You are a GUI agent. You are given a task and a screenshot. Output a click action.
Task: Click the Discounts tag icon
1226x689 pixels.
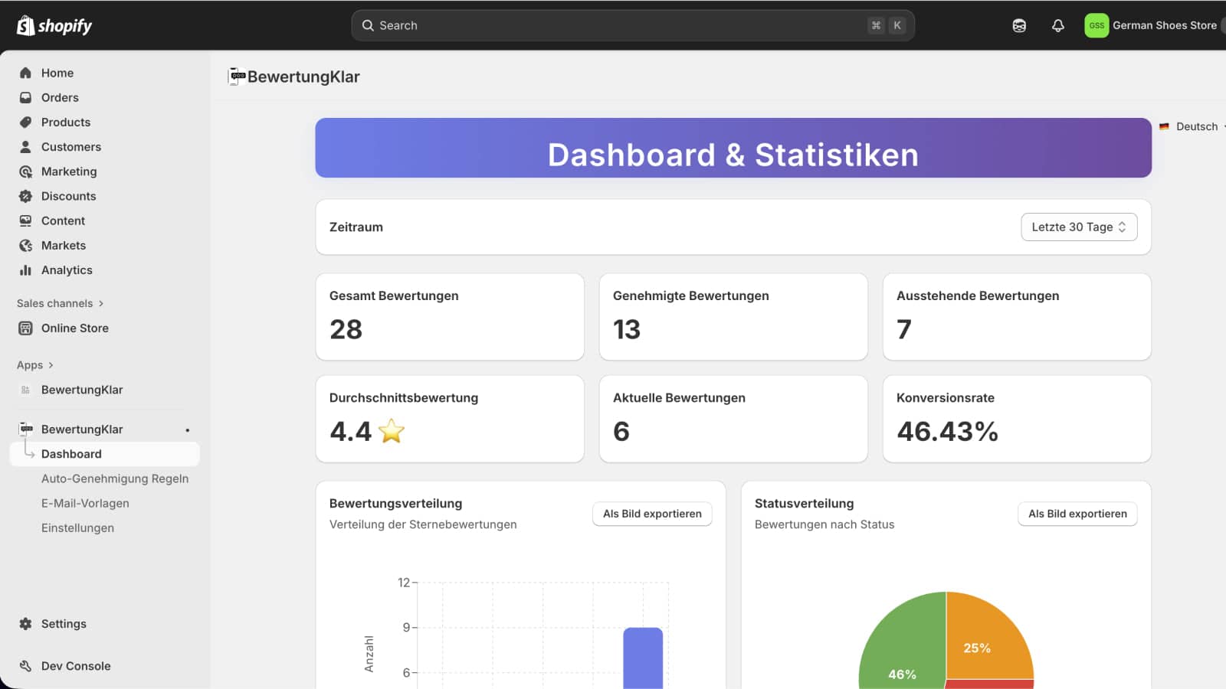(x=25, y=196)
